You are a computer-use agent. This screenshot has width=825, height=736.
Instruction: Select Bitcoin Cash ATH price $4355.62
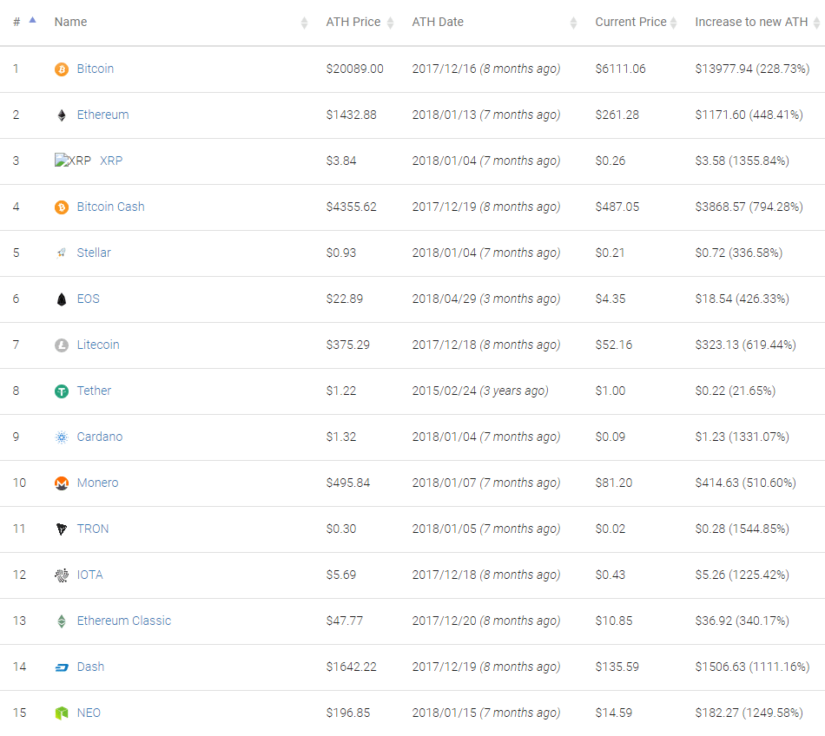(351, 207)
